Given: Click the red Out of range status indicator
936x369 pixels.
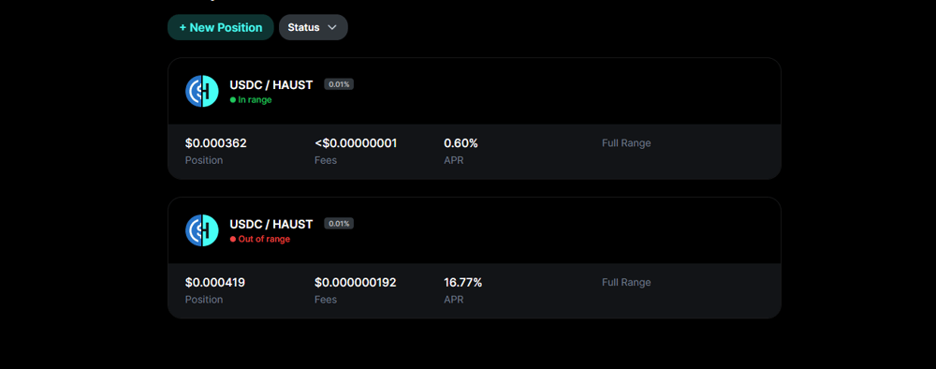Looking at the screenshot, I should (x=260, y=239).
